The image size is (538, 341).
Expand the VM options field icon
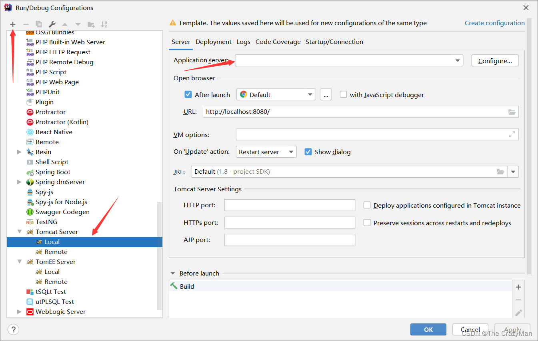(x=512, y=135)
